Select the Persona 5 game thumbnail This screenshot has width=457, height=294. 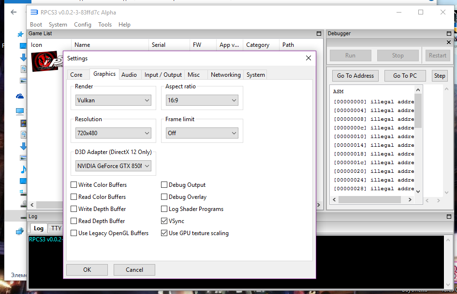(46, 62)
